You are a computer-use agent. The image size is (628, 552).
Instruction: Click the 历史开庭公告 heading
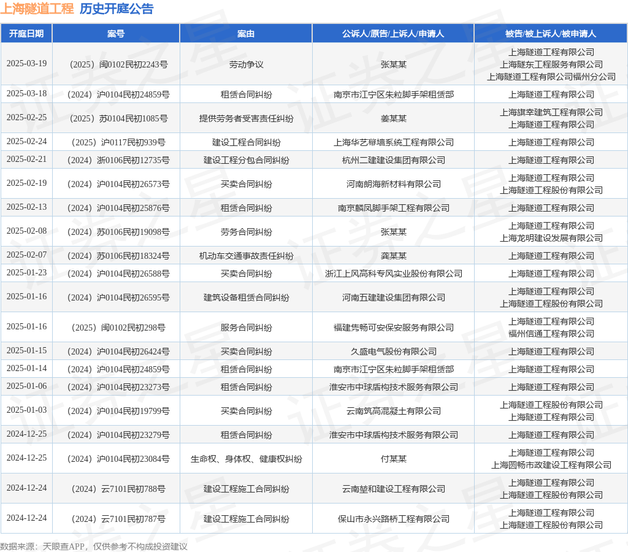coord(117,9)
